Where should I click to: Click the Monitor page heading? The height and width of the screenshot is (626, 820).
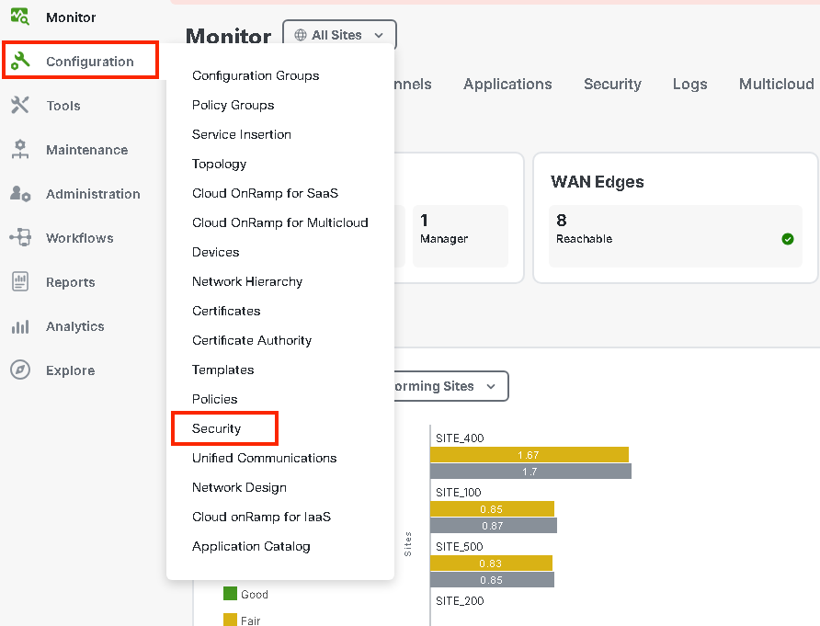(229, 36)
